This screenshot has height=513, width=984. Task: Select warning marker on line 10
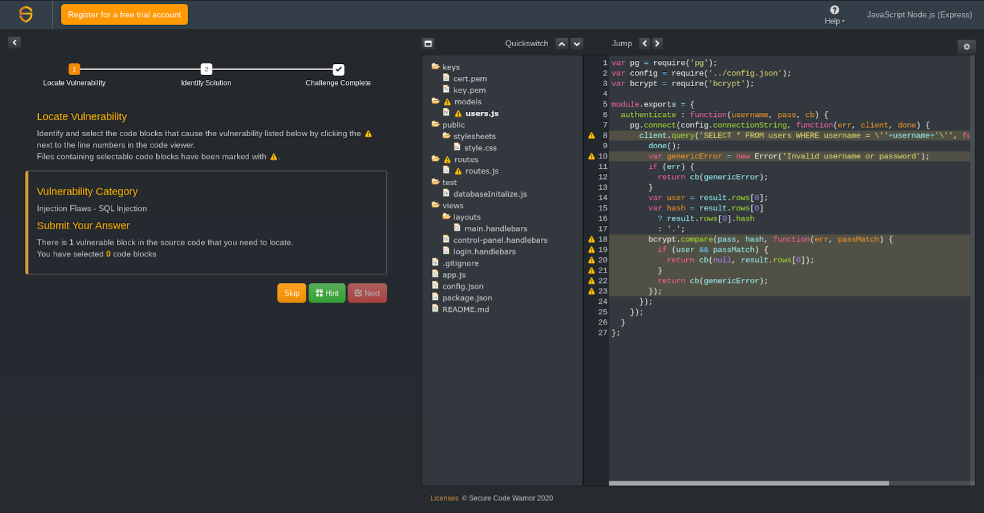pos(592,156)
